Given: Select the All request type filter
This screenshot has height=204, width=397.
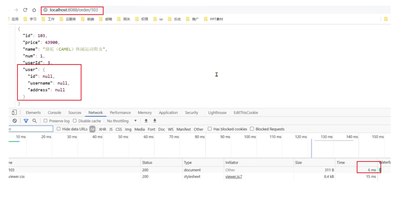Looking at the screenshot, I should tap(92, 129).
